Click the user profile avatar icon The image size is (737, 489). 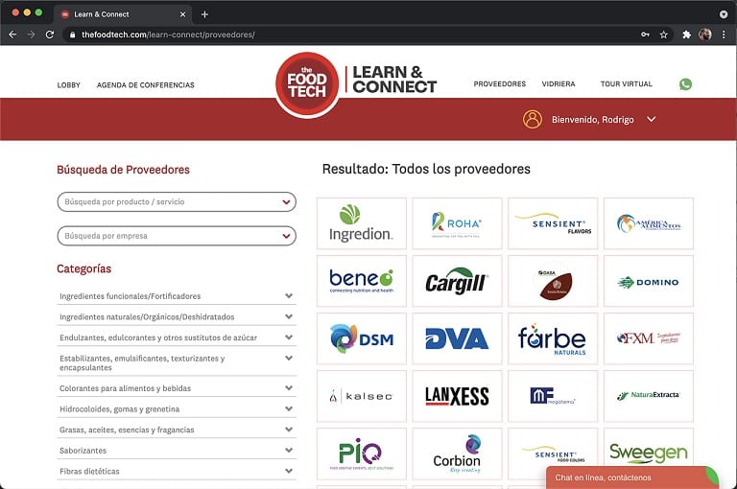[532, 119]
